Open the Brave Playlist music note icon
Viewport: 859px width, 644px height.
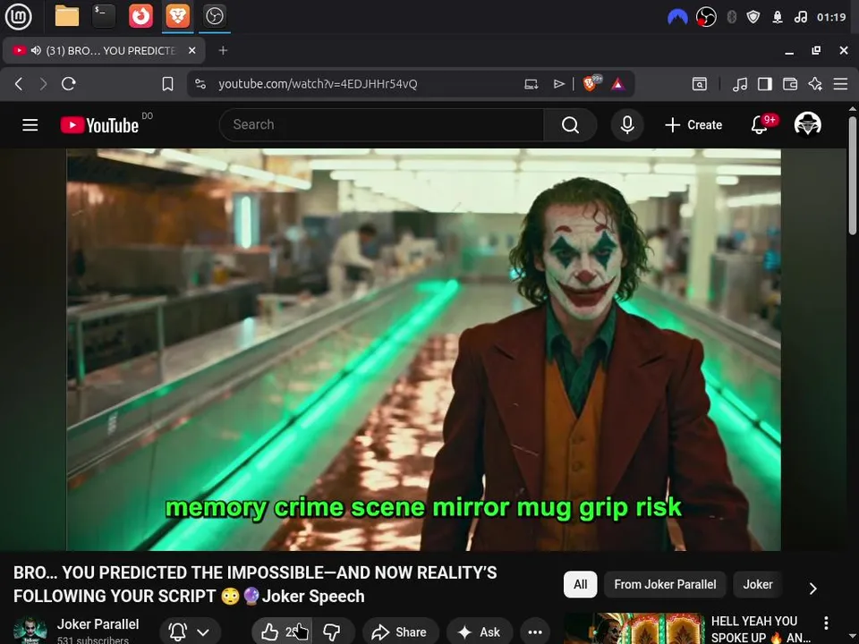click(x=740, y=84)
